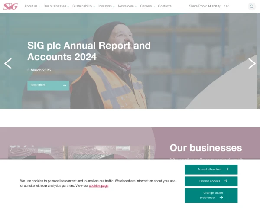Accept all cookies

tap(211, 169)
